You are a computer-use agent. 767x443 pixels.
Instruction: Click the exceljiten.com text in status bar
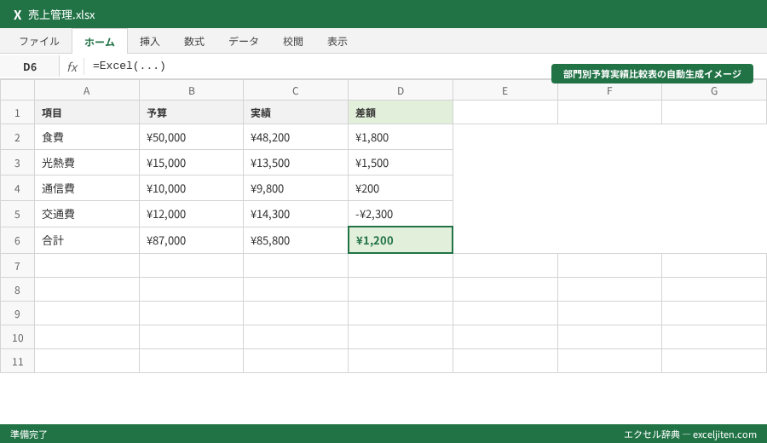click(724, 434)
